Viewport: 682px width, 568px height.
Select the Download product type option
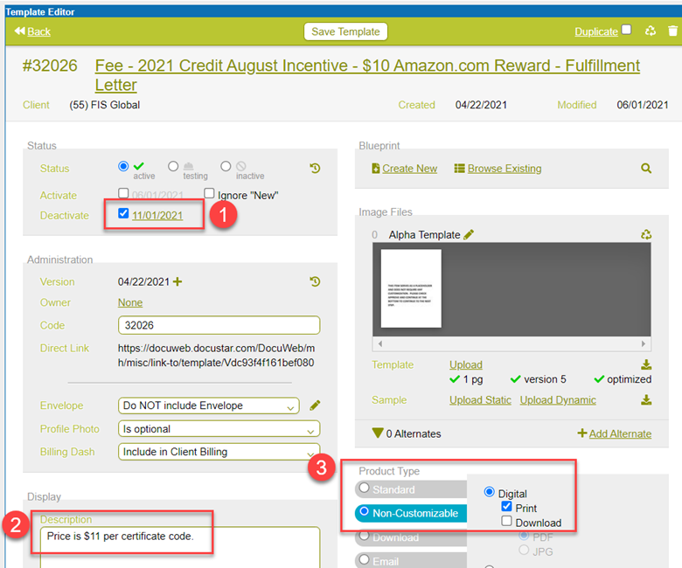click(365, 537)
